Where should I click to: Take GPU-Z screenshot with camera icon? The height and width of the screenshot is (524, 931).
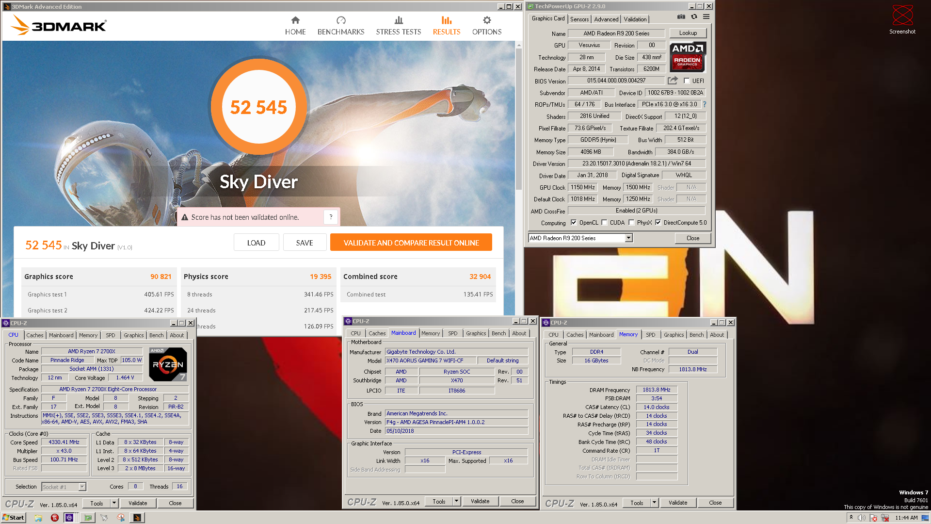pyautogui.click(x=681, y=16)
